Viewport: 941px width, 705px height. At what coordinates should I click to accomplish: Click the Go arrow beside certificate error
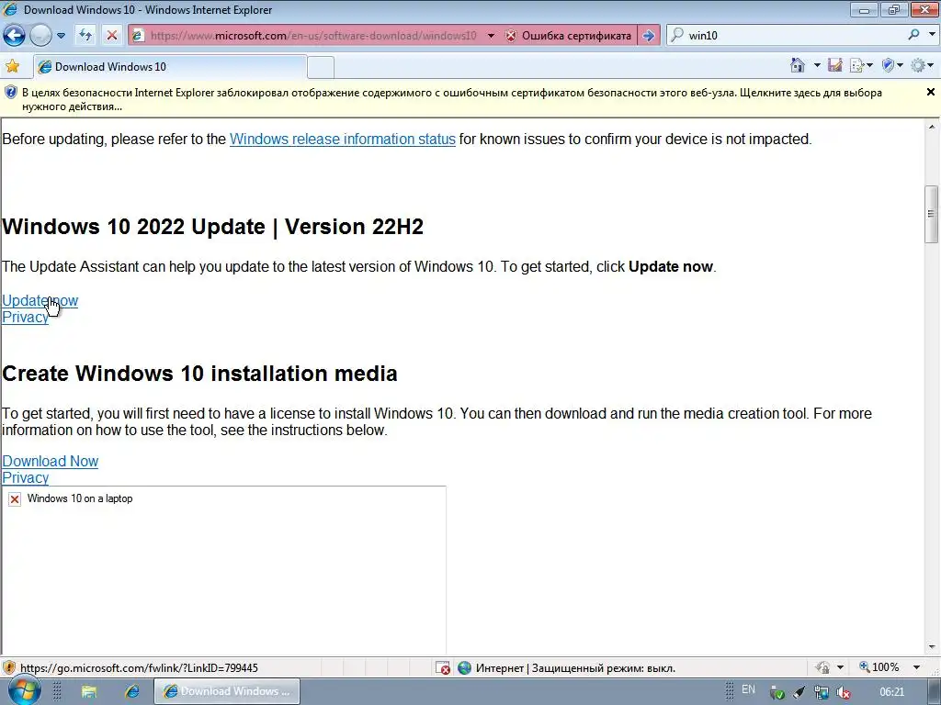(648, 36)
